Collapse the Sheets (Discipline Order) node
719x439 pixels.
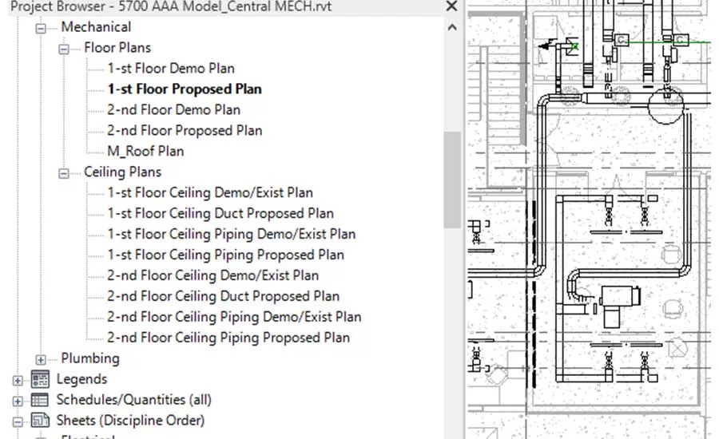[x=18, y=421]
